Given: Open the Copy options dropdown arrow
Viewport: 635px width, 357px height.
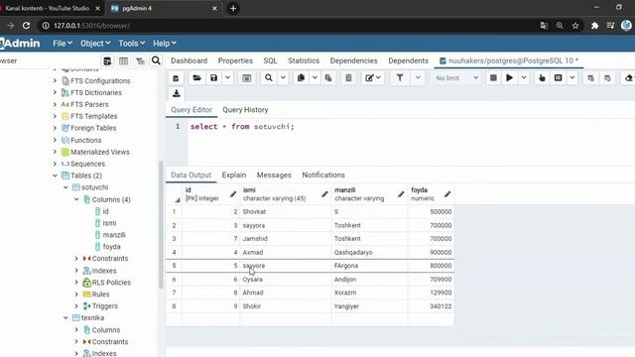Looking at the screenshot, I should pyautogui.click(x=315, y=77).
